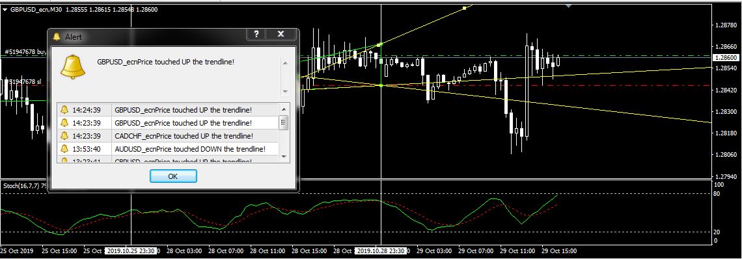This screenshot has height=259, width=742.
Task: Select the AUDUSD touched DOWN alert row
Action: point(167,148)
